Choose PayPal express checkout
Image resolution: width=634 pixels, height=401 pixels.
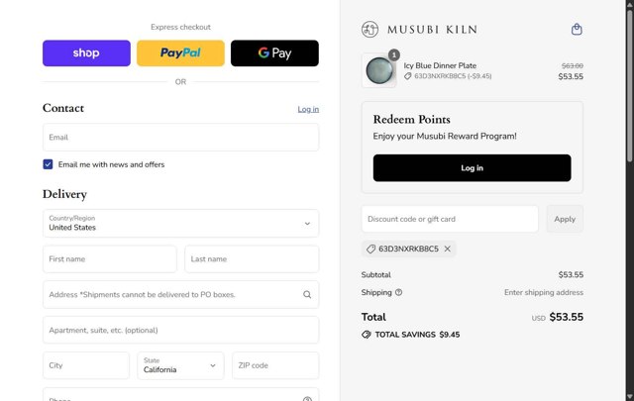[x=180, y=52]
